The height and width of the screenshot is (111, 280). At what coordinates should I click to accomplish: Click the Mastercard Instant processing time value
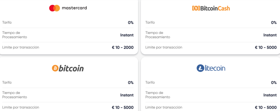[x=127, y=35]
